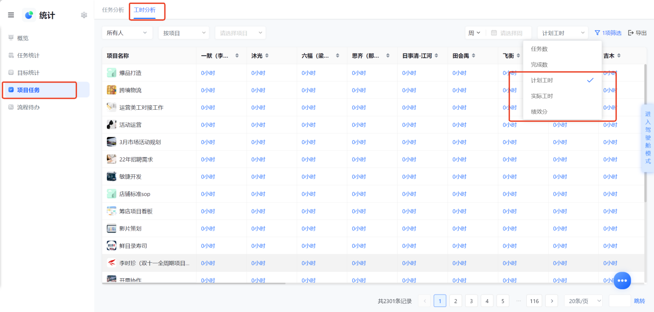Viewport: 654px width, 312px height.
Task: Toggle the hamburger menu to collapse sidebar
Action: click(x=11, y=15)
